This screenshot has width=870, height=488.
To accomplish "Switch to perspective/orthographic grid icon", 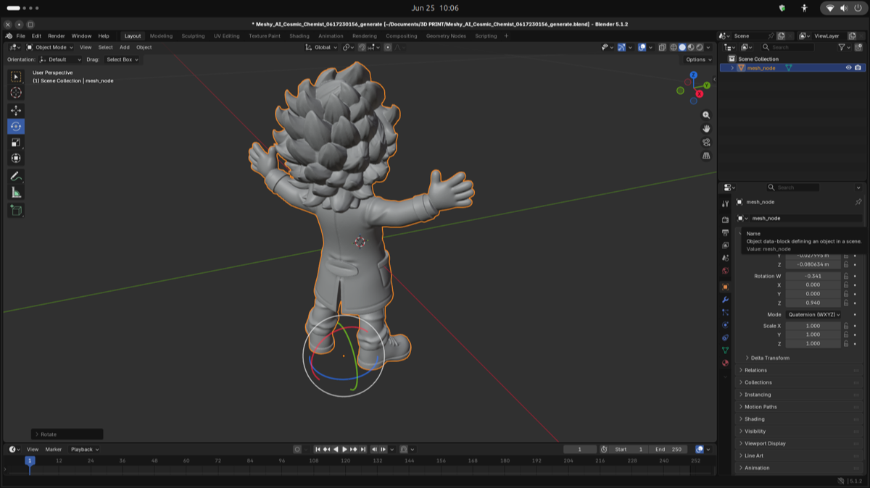I will 706,156.
